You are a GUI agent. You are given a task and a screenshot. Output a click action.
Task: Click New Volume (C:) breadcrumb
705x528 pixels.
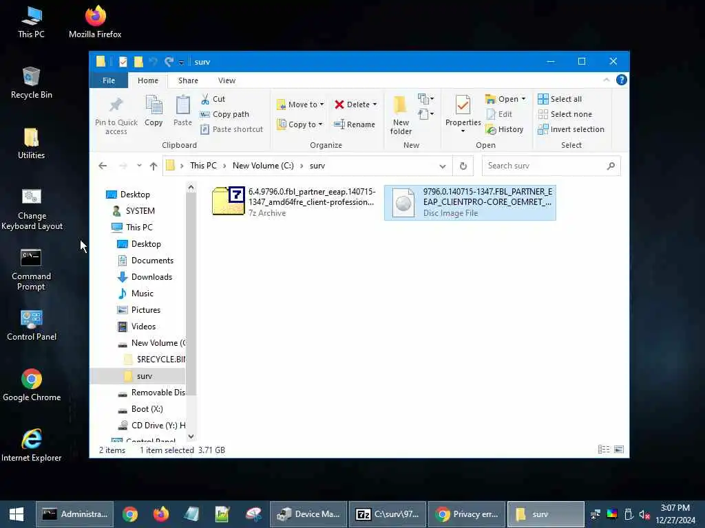pyautogui.click(x=263, y=166)
